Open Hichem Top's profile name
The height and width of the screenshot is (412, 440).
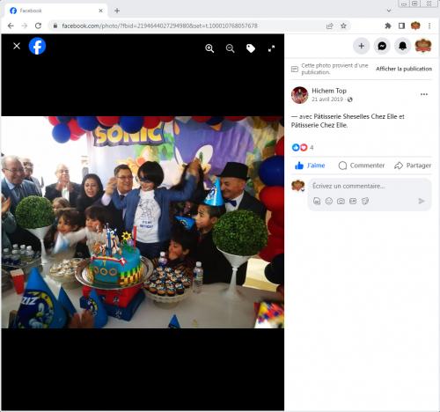(x=329, y=91)
